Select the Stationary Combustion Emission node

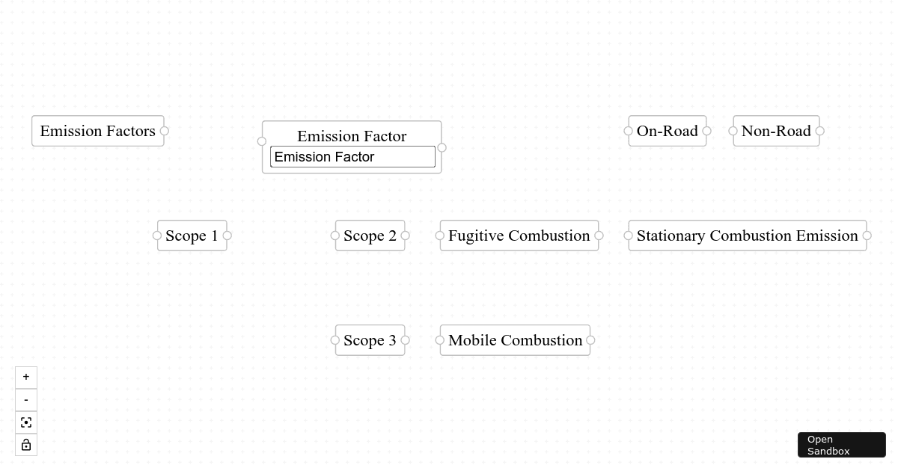pyautogui.click(x=747, y=235)
